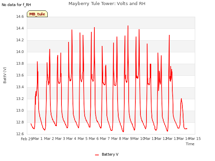Click the small final peak near Mar 14
Screen dimensions: 215x161
[x=181, y=99]
